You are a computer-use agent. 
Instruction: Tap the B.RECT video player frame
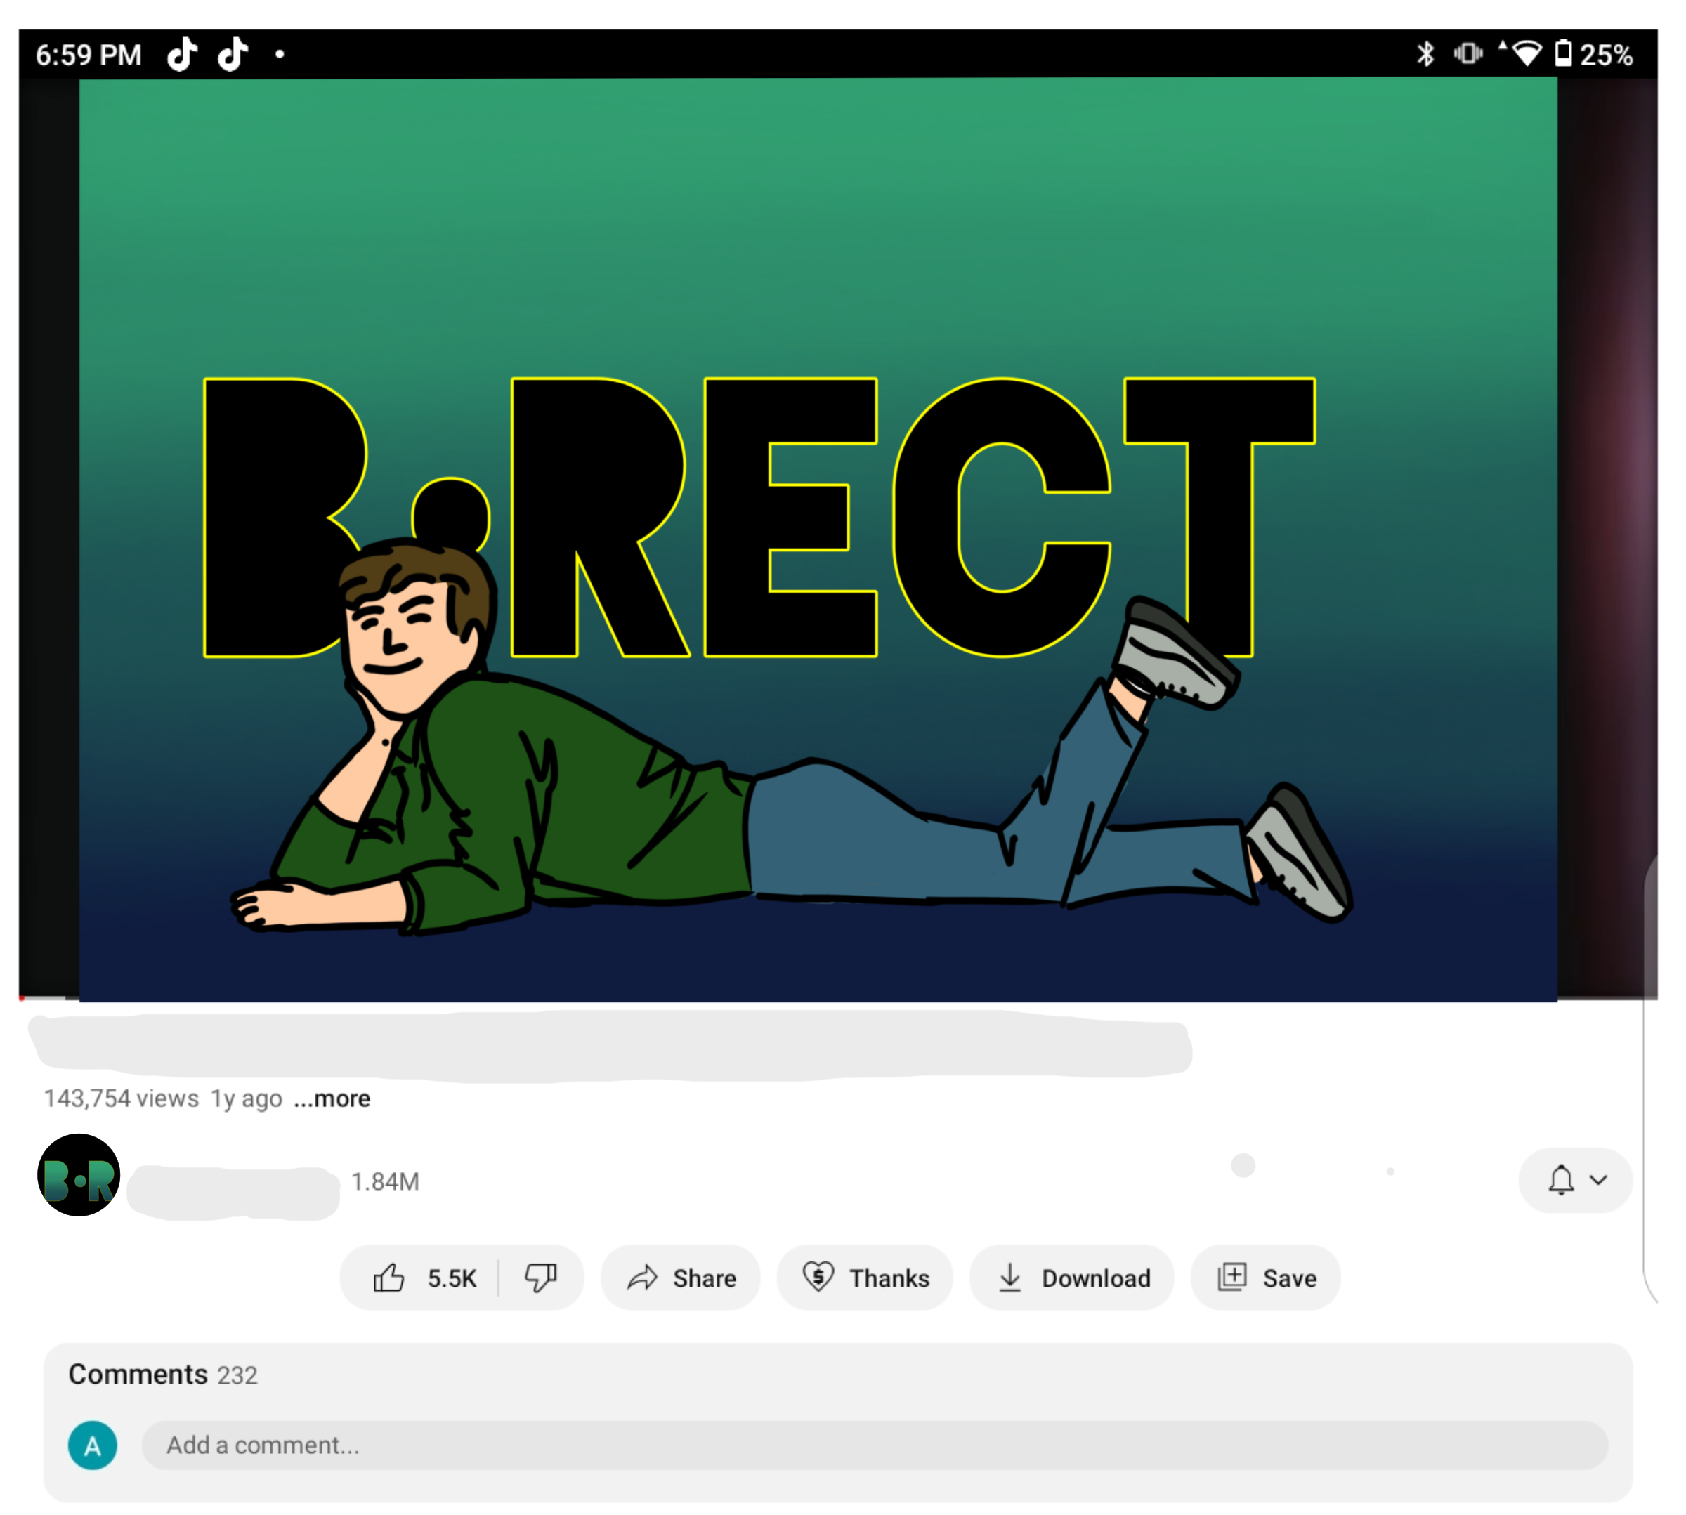click(x=818, y=539)
